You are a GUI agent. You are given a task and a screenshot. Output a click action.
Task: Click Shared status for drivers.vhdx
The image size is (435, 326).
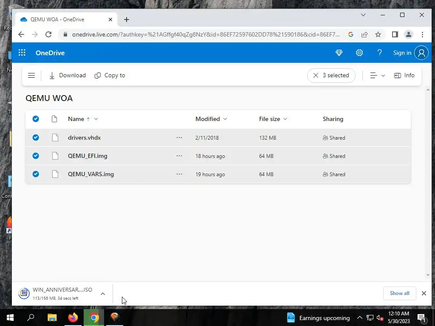(334, 138)
